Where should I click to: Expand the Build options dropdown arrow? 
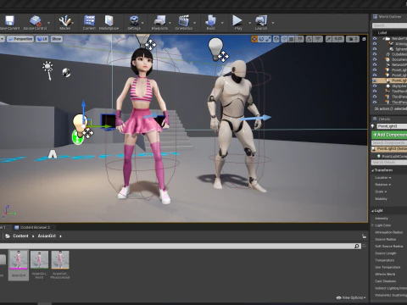(222, 23)
